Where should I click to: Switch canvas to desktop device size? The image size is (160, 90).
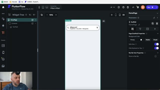[47, 7]
